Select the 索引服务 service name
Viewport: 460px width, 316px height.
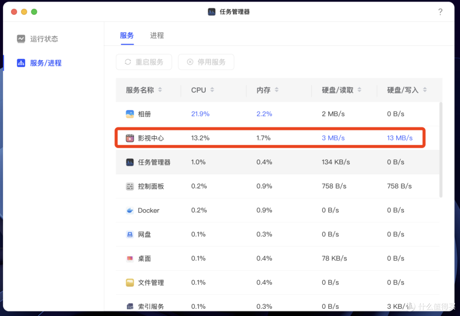tap(151, 307)
